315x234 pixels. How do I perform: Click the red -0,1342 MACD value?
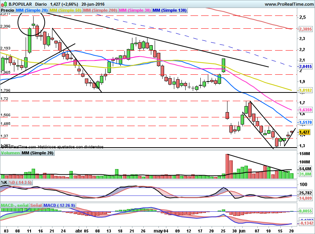coord(306,223)
